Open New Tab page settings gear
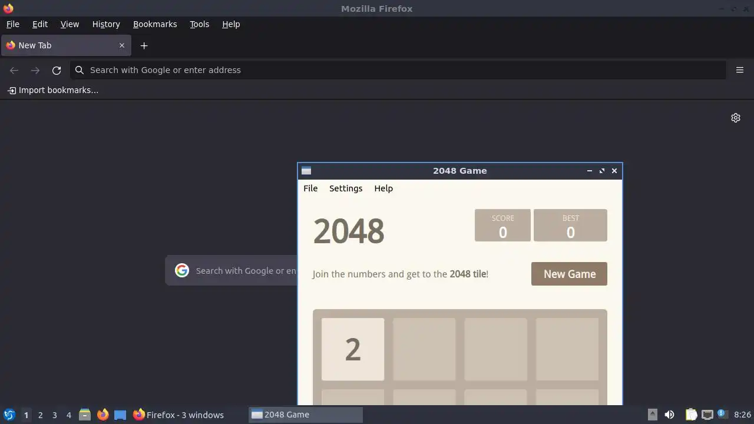This screenshot has width=754, height=424. pyautogui.click(x=736, y=118)
